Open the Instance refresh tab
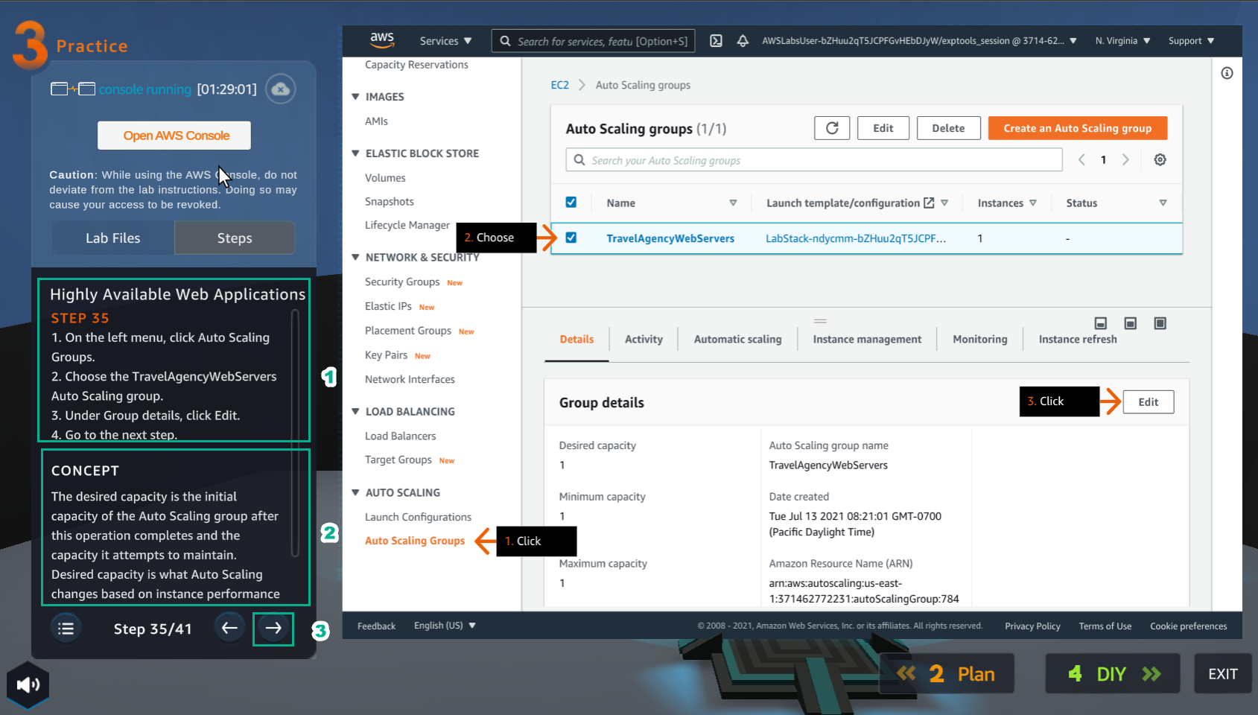This screenshot has height=715, width=1258. [1078, 340]
